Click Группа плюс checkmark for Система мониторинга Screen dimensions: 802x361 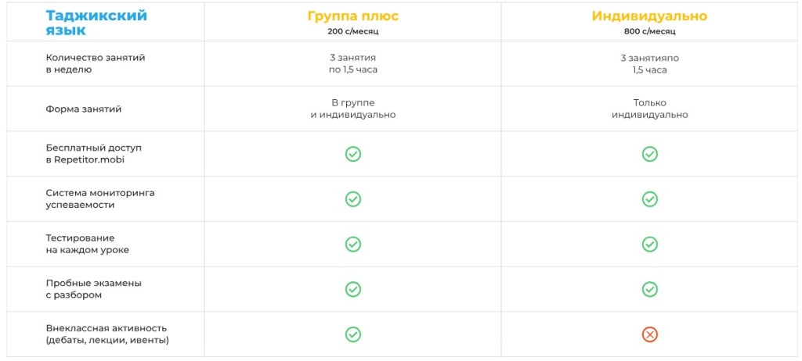tap(353, 199)
